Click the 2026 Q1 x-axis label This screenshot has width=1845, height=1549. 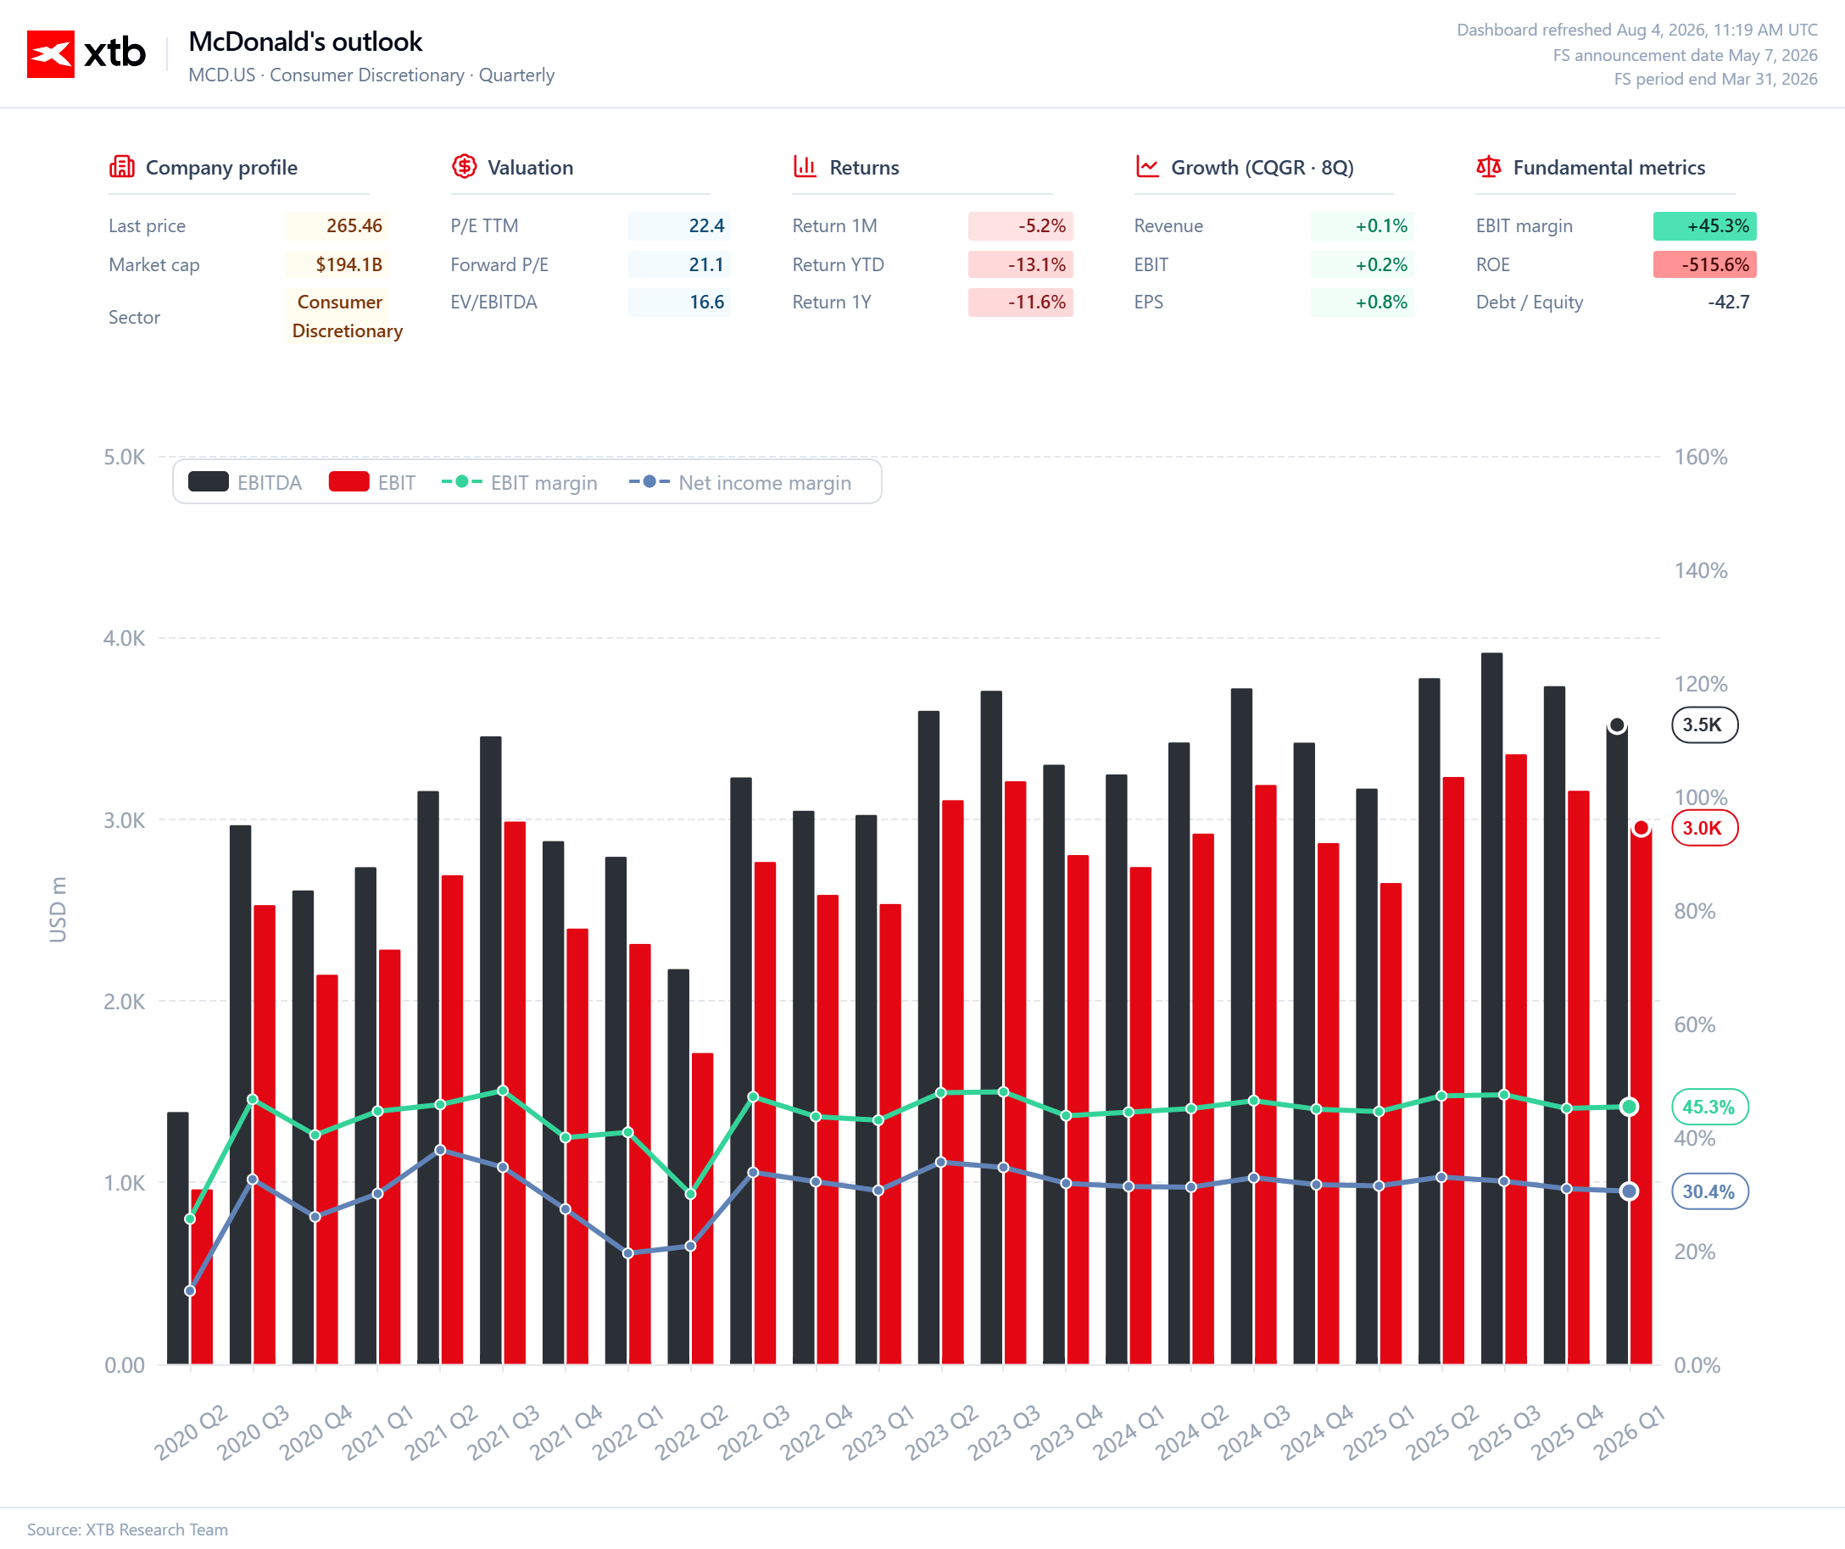coord(1630,1431)
